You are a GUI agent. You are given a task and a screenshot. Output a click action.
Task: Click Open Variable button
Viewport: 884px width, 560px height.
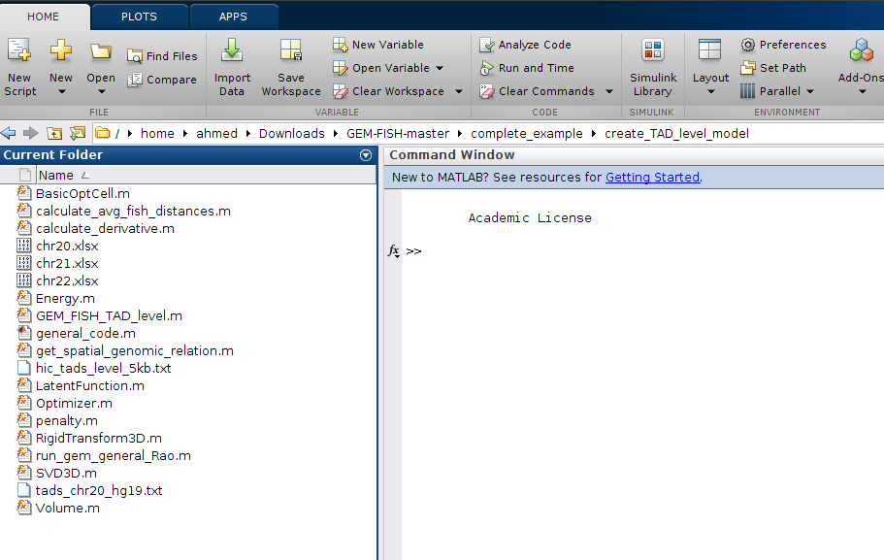[x=381, y=68]
